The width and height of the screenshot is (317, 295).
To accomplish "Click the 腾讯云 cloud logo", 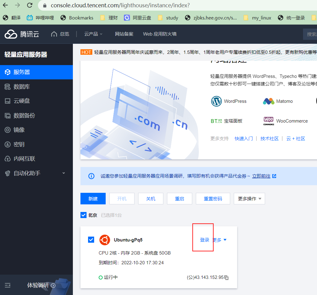I will (x=11, y=34).
